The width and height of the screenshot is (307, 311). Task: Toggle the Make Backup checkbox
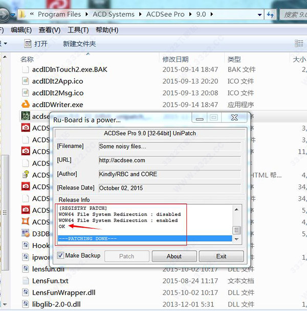pos(60,255)
